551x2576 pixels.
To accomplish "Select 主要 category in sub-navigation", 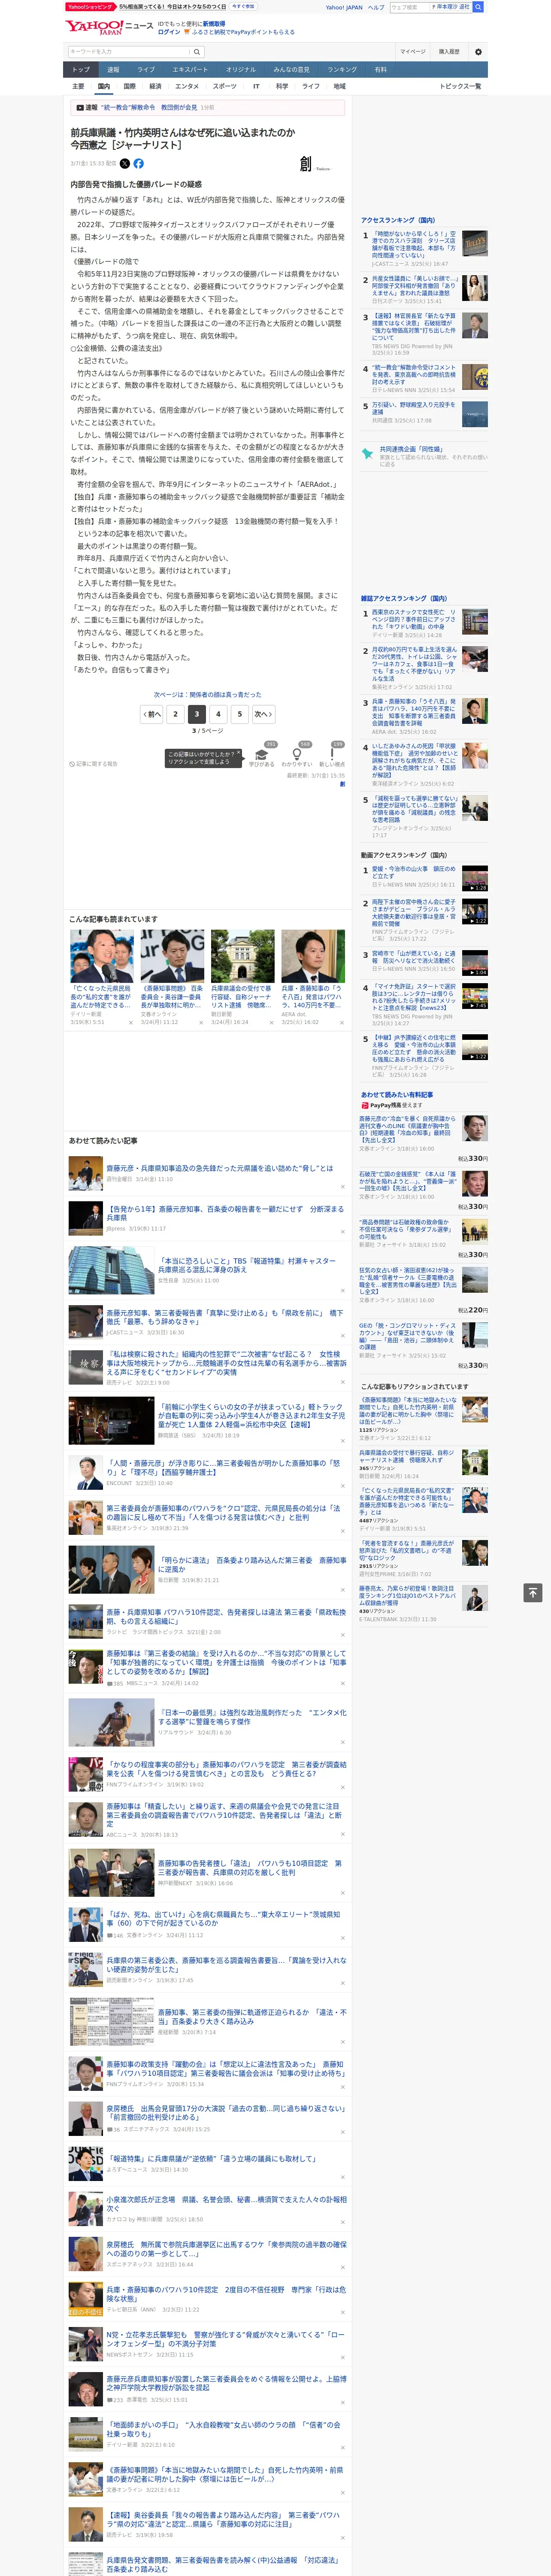I will click(78, 86).
